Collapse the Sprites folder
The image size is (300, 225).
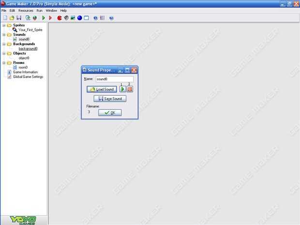[4, 25]
